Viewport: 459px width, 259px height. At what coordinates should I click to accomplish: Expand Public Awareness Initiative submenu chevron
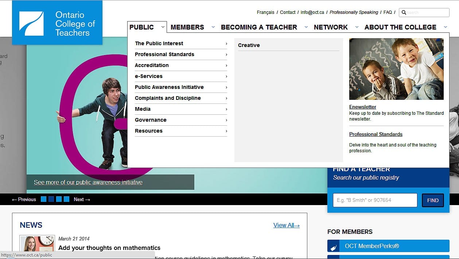tap(226, 87)
